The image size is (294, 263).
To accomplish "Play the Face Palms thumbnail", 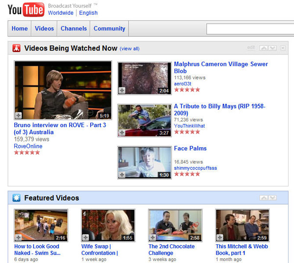I will (145, 162).
